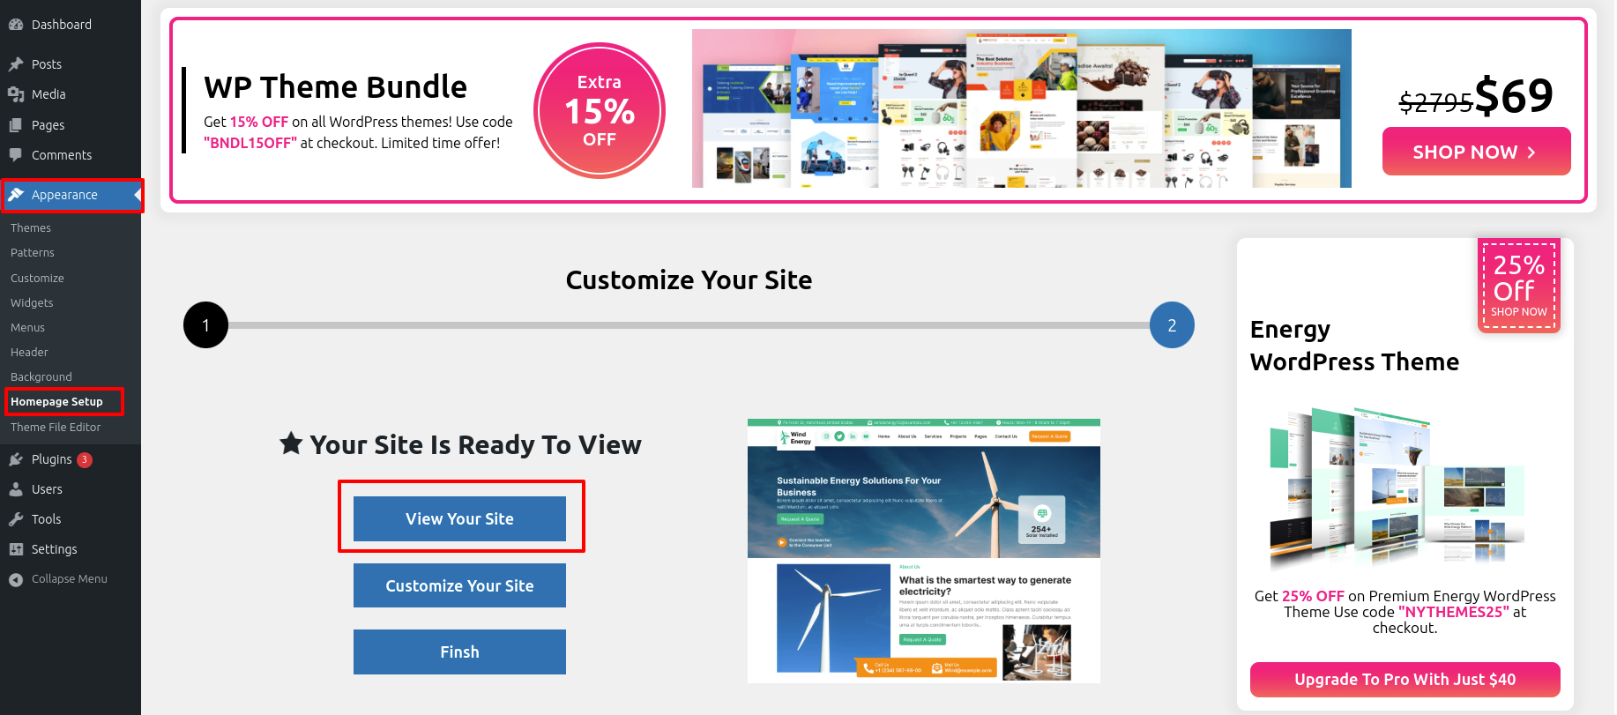Click the WP Theme Bundle heading
Screen dimensions: 1617x715
click(x=336, y=87)
